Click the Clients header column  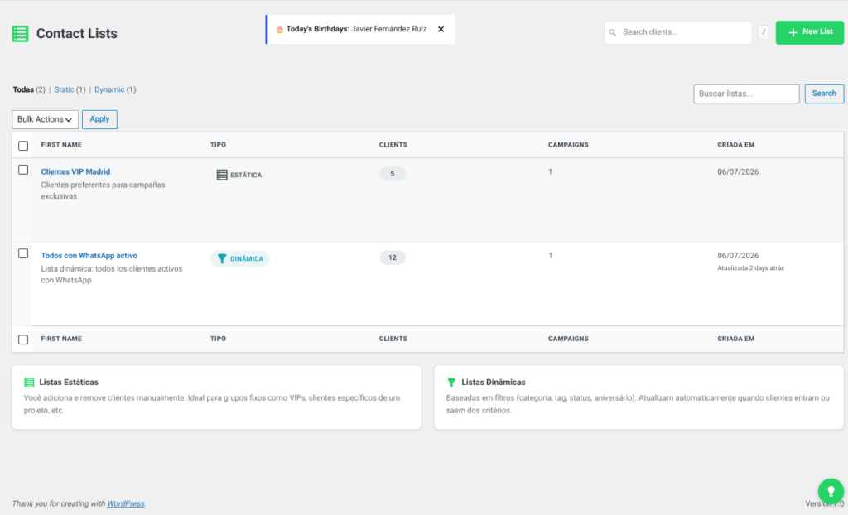(x=393, y=145)
